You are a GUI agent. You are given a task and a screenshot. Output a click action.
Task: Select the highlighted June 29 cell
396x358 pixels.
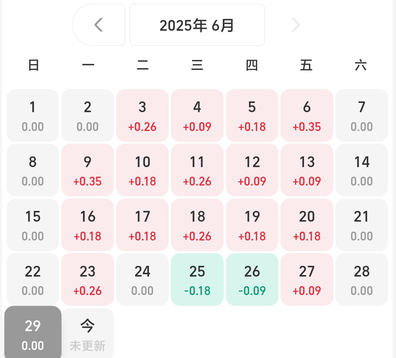click(x=33, y=332)
